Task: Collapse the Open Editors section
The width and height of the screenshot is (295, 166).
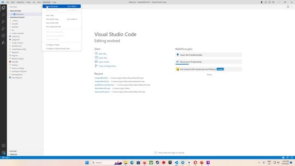Action: click(x=15, y=11)
